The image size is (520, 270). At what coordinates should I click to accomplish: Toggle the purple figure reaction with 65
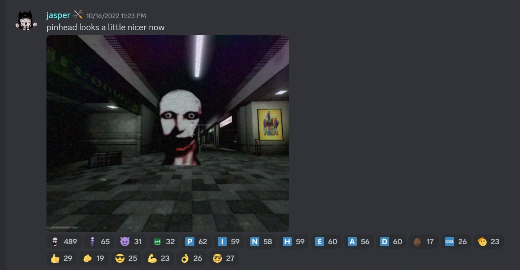pos(99,242)
